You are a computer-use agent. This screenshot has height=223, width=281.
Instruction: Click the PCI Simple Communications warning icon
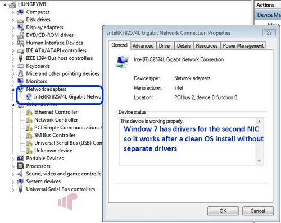[29, 128]
